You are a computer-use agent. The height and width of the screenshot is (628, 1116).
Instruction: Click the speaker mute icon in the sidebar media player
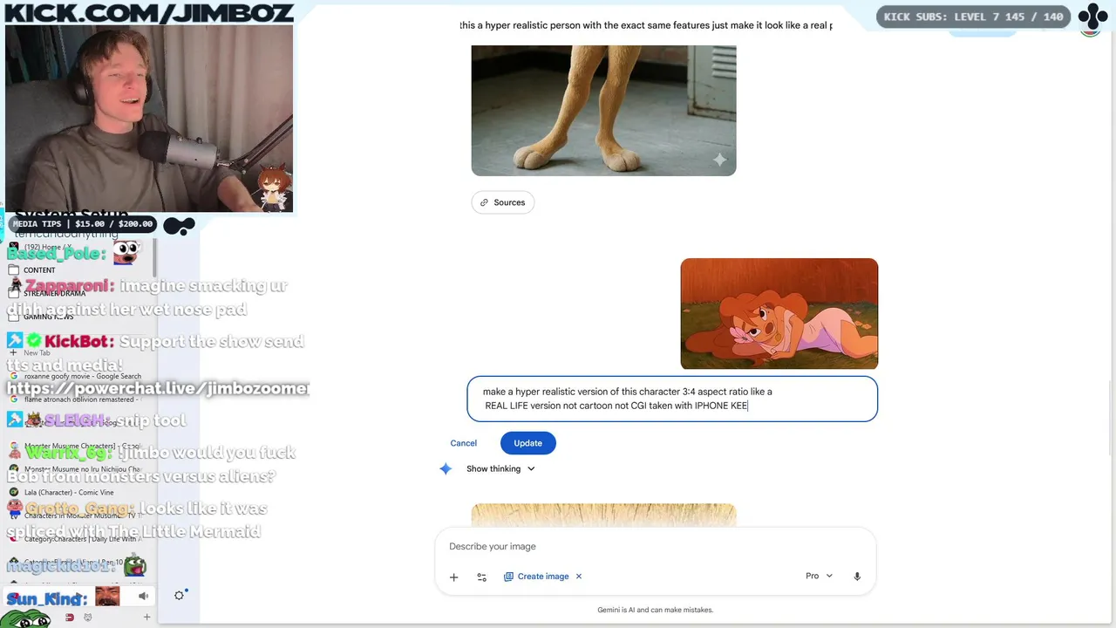pos(143,597)
